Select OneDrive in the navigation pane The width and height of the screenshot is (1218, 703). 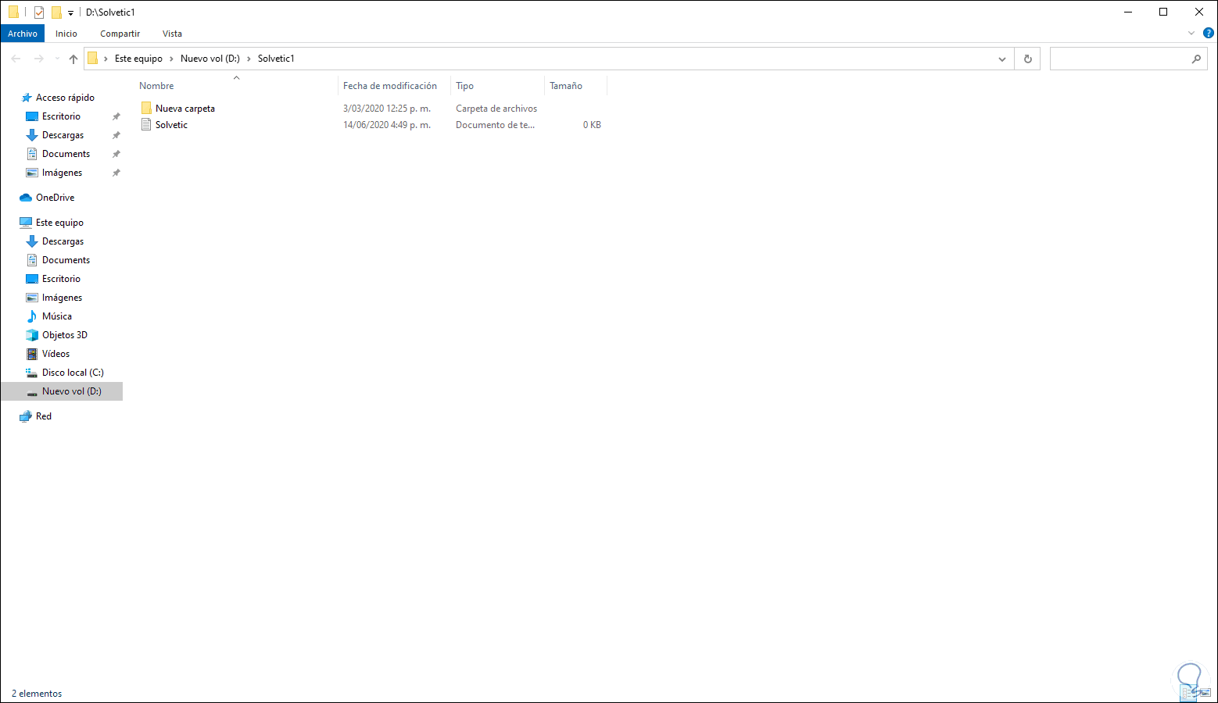(53, 197)
